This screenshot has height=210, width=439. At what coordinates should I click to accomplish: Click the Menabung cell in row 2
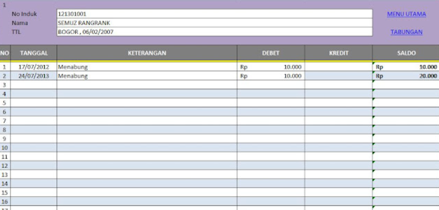pyautogui.click(x=147, y=76)
